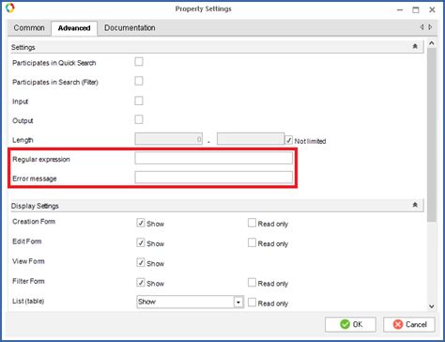Collapse the Settings section chevron
The image size is (445, 342).
(x=415, y=46)
